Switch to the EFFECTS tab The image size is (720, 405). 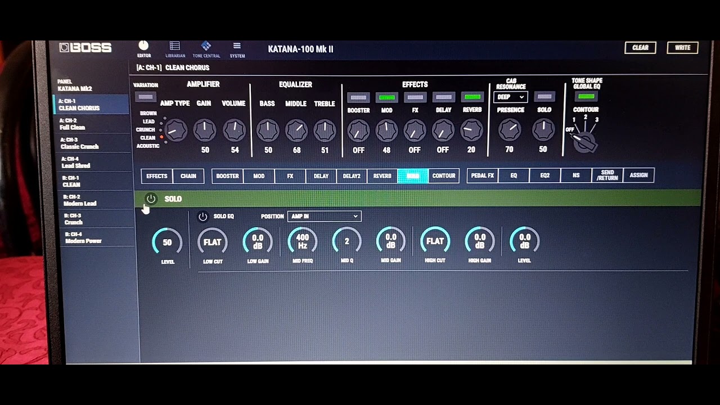coord(157,176)
